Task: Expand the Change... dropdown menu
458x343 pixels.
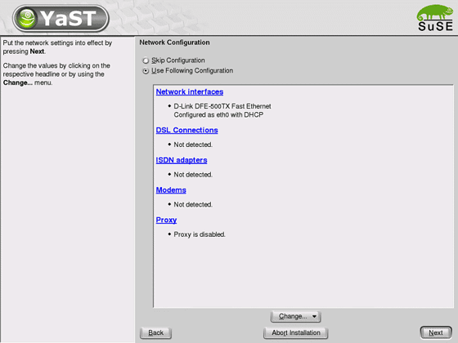Action: (295, 317)
